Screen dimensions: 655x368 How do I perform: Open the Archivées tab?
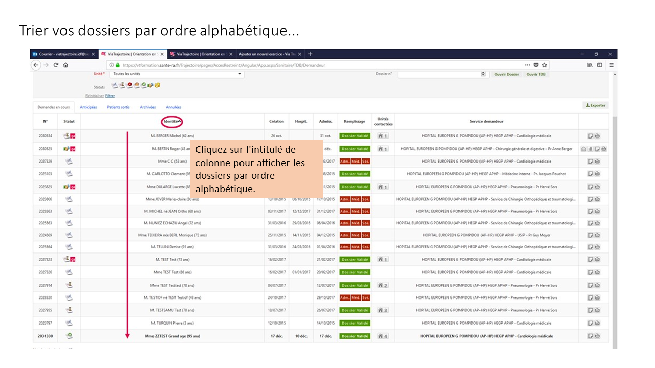coord(147,107)
